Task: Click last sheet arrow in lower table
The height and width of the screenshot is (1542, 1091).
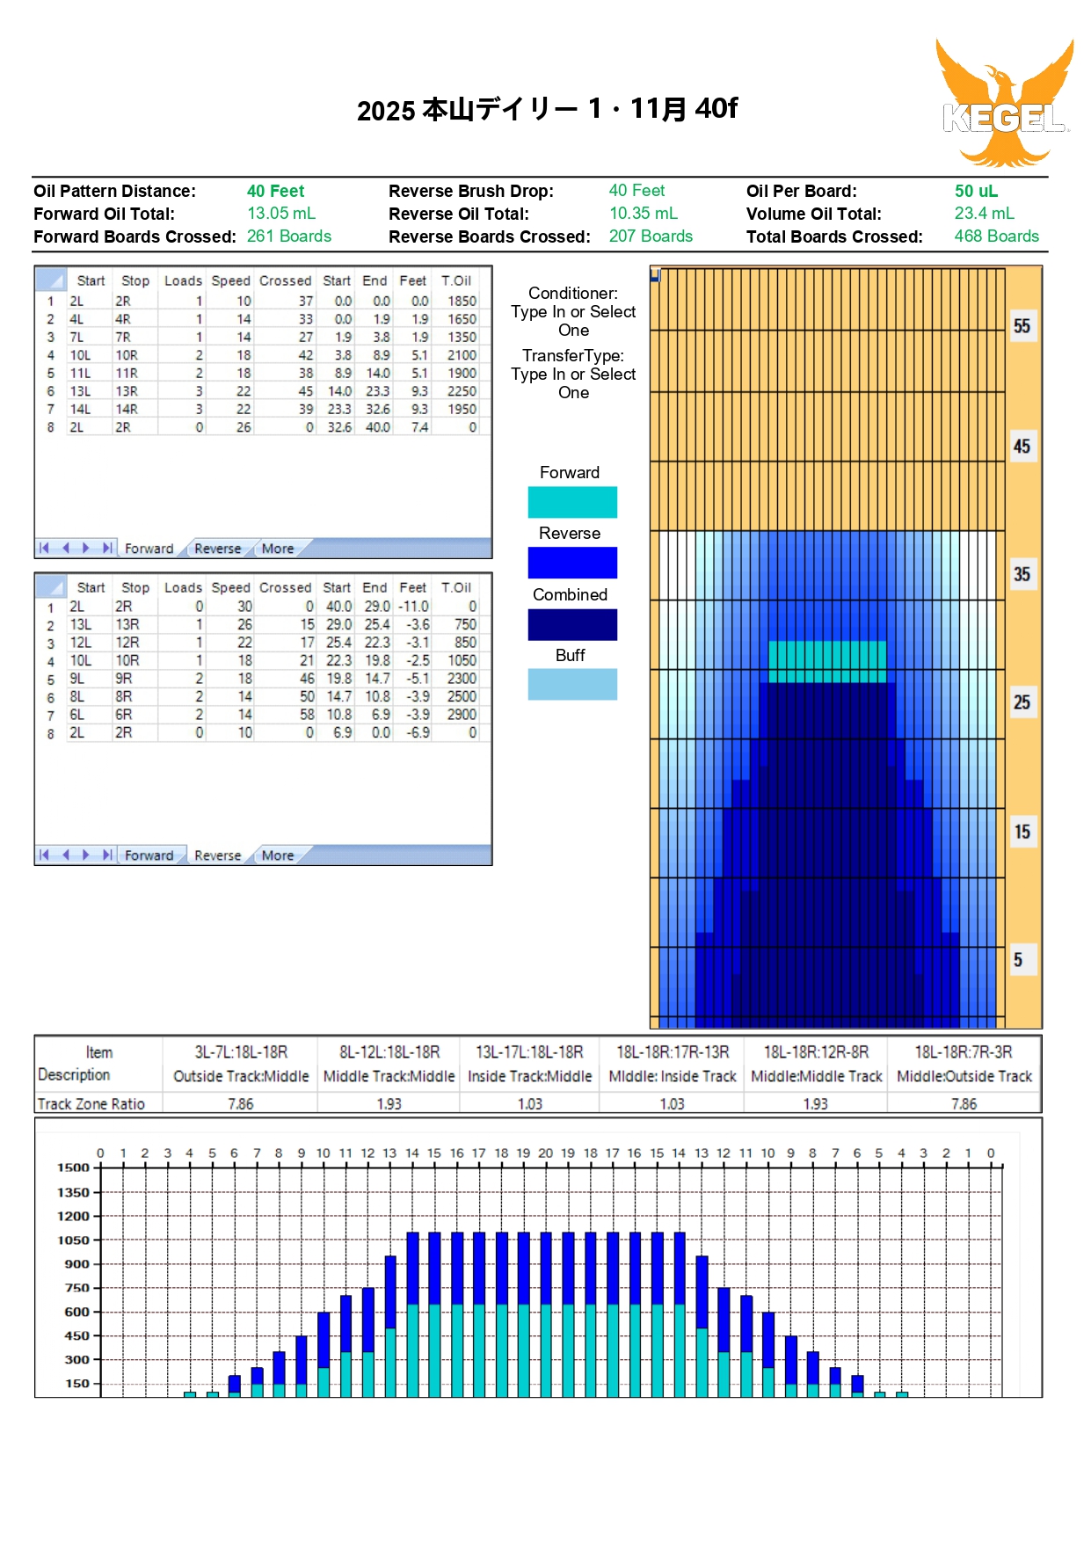Action: [x=106, y=855]
